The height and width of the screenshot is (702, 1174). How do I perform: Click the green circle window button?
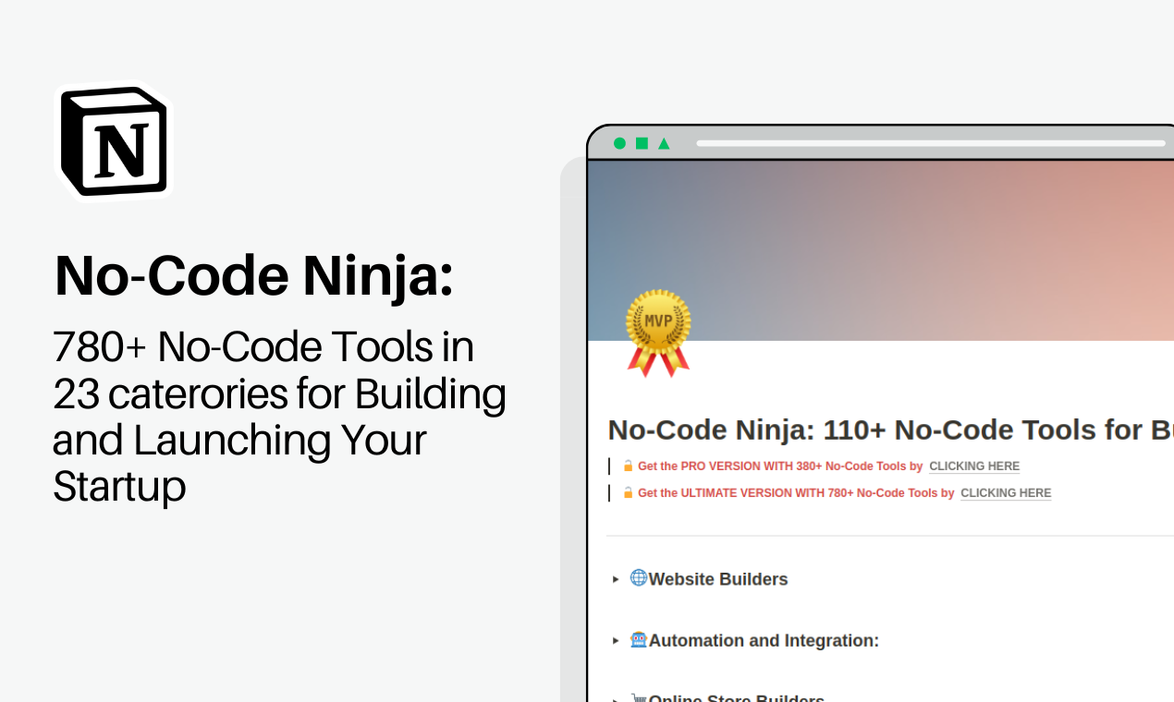point(619,143)
